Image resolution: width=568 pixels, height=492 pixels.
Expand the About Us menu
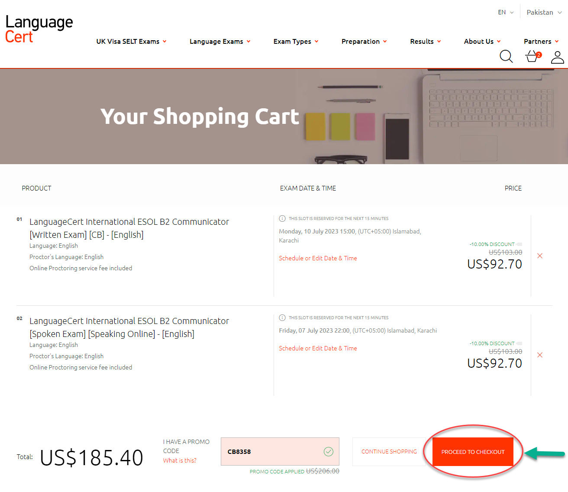482,41
